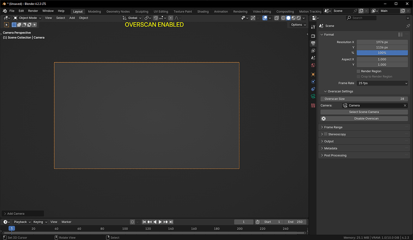Adjust the resolution percentage 100% slider
Viewport: 413px width, 240px height.
[382, 53]
